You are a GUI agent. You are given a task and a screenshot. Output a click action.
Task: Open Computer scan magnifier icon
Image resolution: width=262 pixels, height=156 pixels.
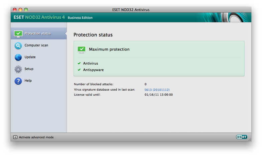pyautogui.click(x=18, y=46)
